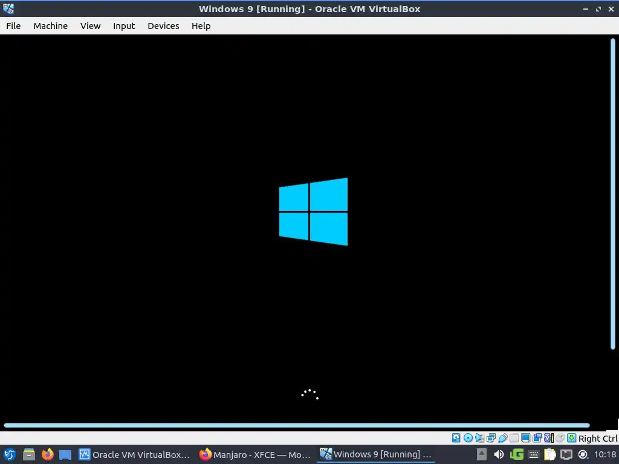619x464 pixels.
Task: Open the Input menu
Action: pos(124,26)
